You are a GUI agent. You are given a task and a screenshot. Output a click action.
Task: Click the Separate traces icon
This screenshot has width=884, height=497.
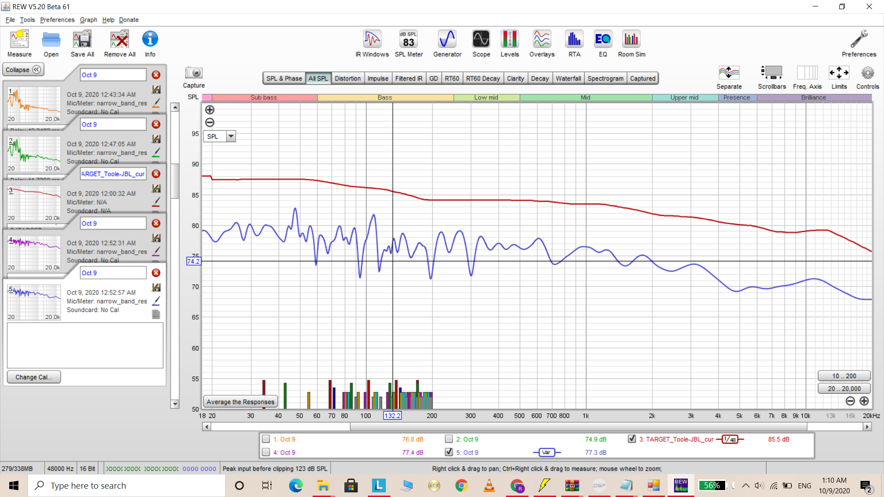tap(729, 77)
